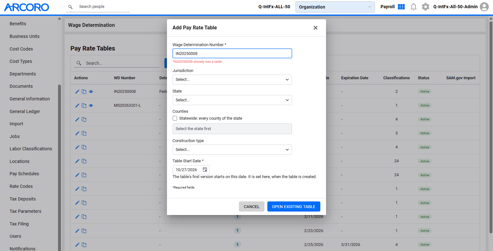The width and height of the screenshot is (493, 251).
Task: Edit the MS20263201-L row with pencil icon
Action: click(x=77, y=105)
